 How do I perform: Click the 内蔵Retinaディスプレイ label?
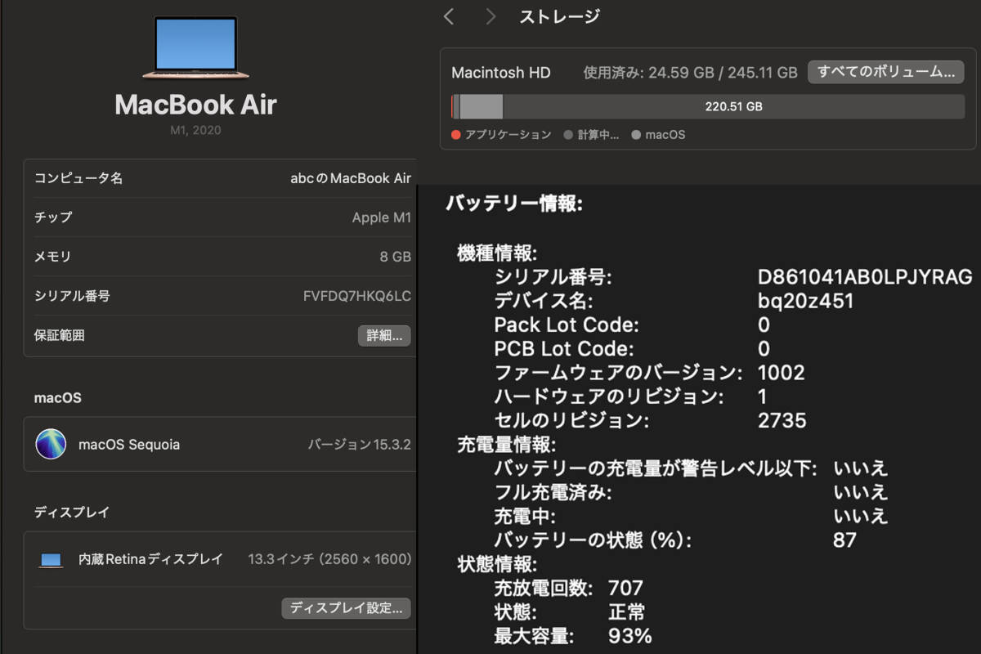[x=150, y=559]
